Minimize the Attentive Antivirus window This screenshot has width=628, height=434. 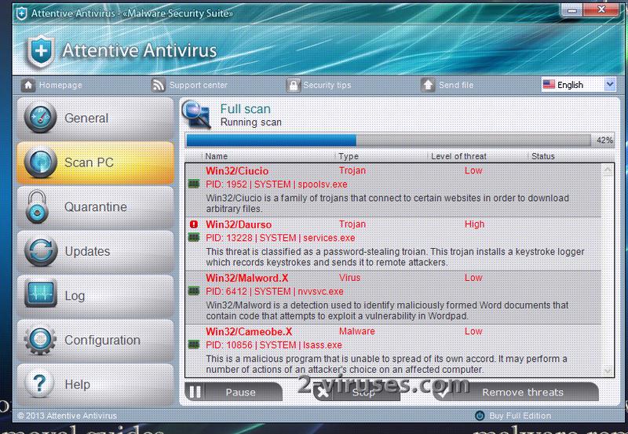click(572, 10)
